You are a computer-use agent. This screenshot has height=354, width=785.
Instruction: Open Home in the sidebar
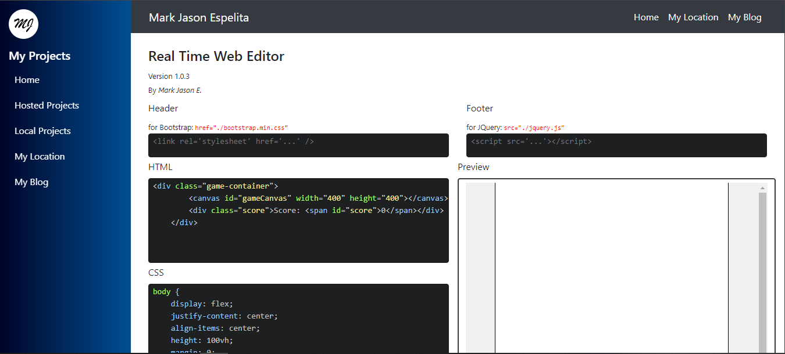pos(27,80)
